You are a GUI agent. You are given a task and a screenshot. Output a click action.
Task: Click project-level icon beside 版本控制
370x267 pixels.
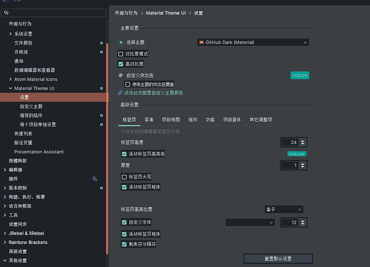click(101, 188)
